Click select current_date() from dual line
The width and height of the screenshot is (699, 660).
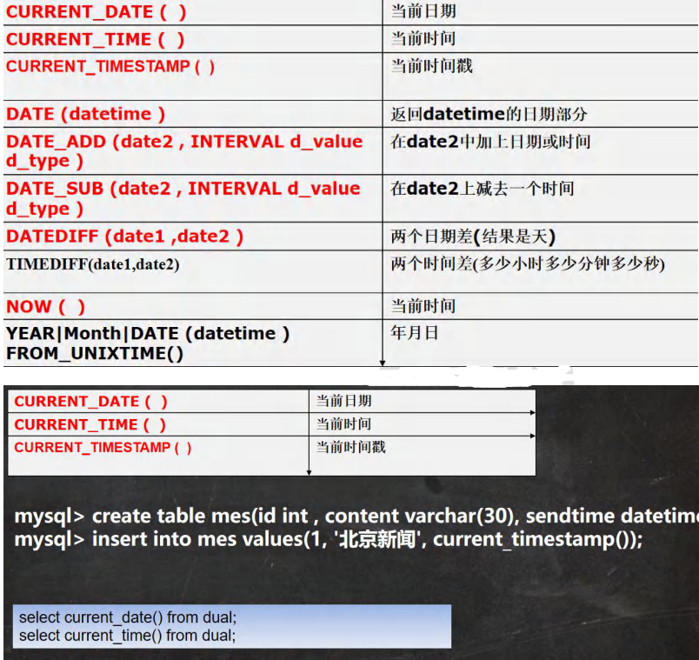128,617
